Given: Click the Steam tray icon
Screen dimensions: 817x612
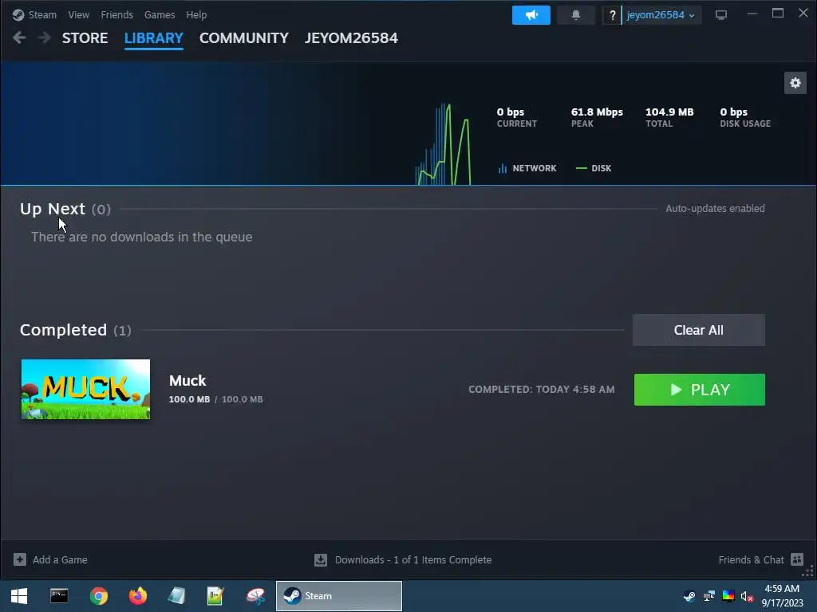Looking at the screenshot, I should pos(689,596).
